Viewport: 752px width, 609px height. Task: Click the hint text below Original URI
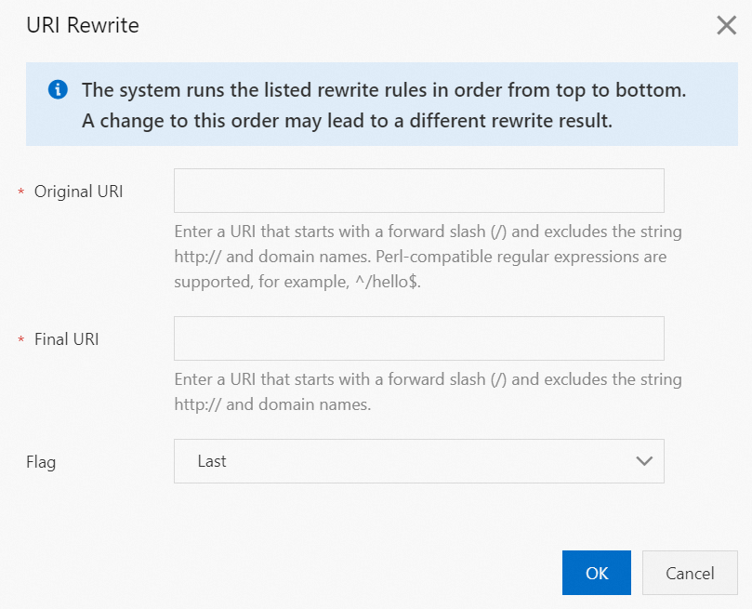(428, 231)
